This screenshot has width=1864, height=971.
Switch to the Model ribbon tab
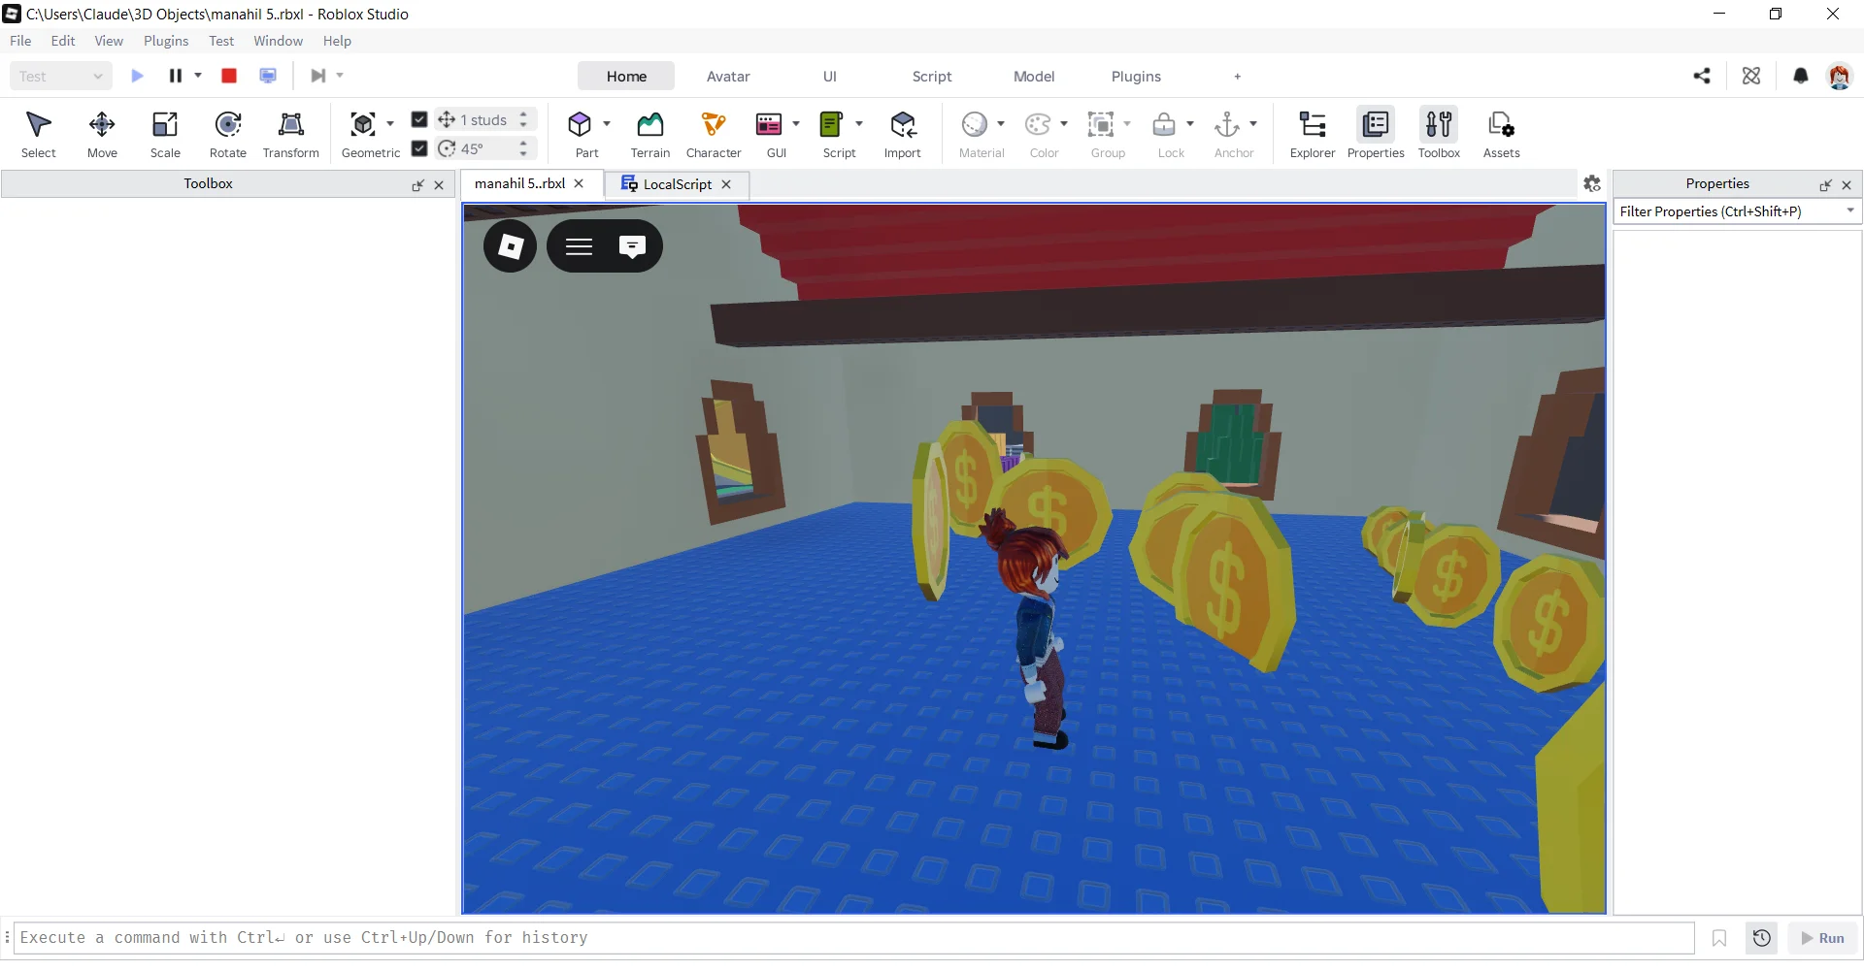coord(1034,77)
